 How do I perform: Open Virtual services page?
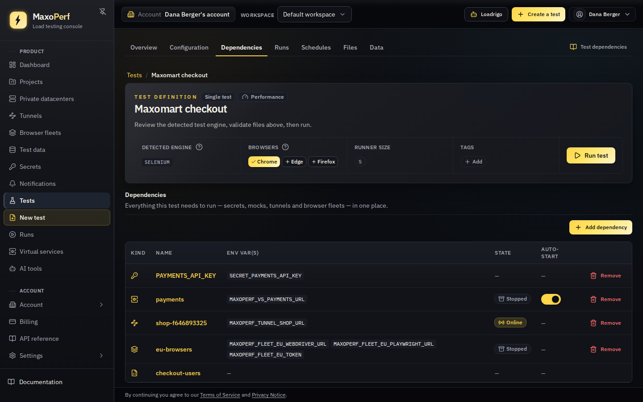[x=57, y=251]
